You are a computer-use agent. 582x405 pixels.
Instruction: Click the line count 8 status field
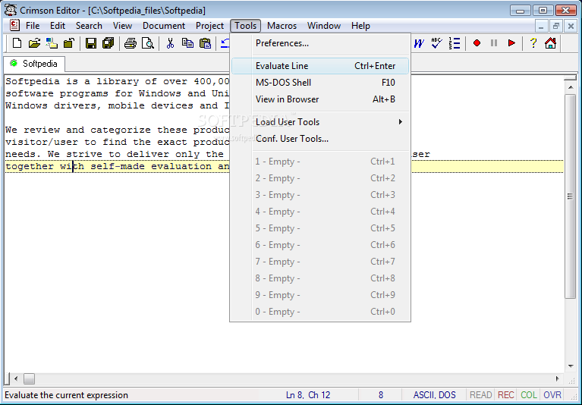pos(381,394)
